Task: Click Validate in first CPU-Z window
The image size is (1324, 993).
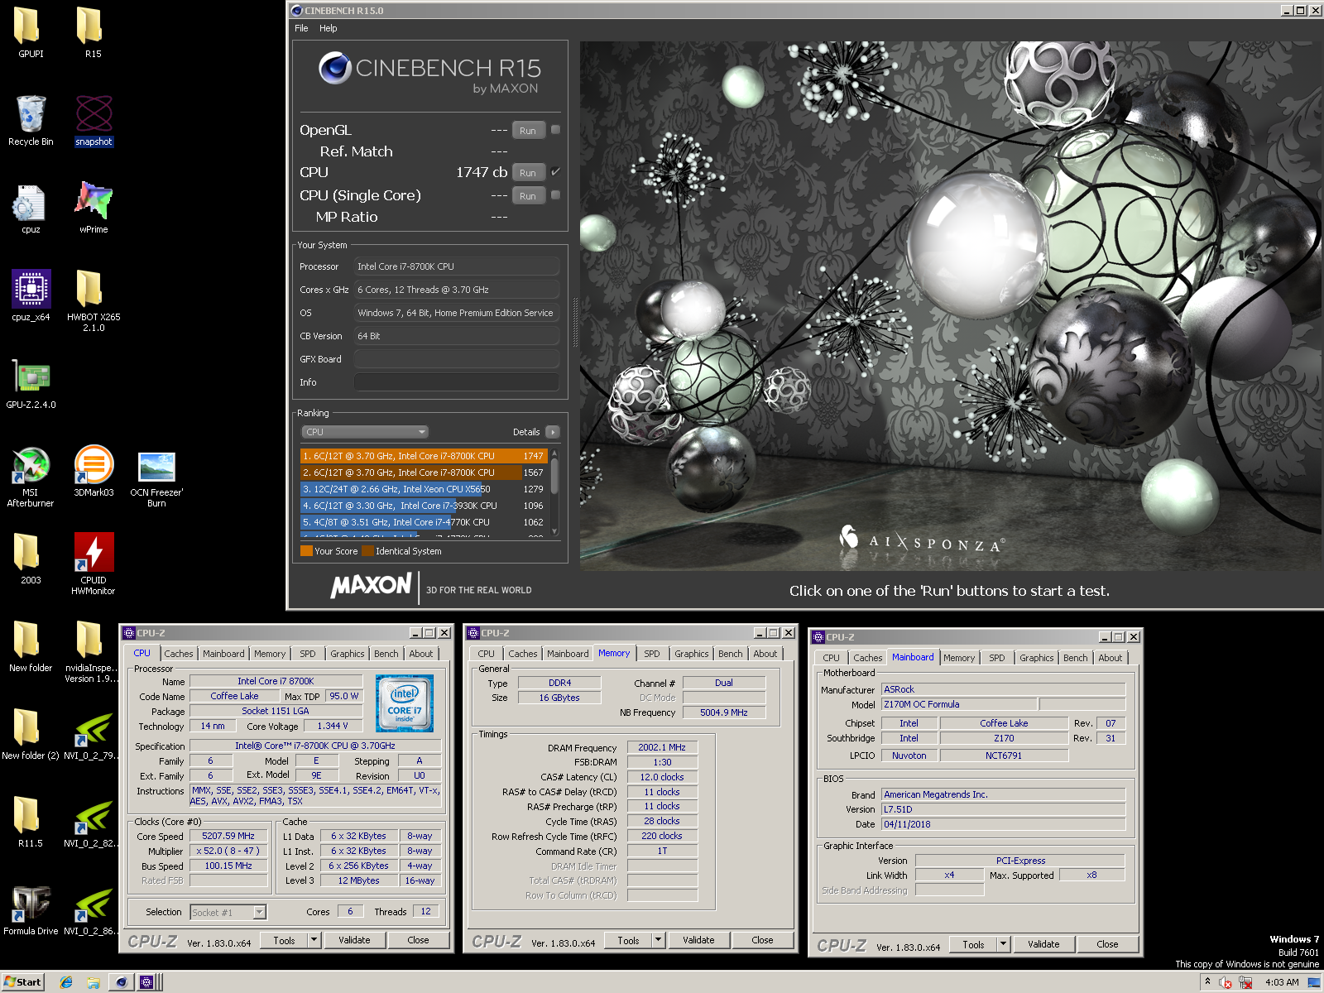Action: [x=354, y=940]
